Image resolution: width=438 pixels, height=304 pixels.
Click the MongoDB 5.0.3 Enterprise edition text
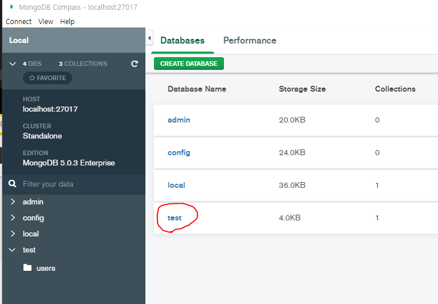coord(69,163)
